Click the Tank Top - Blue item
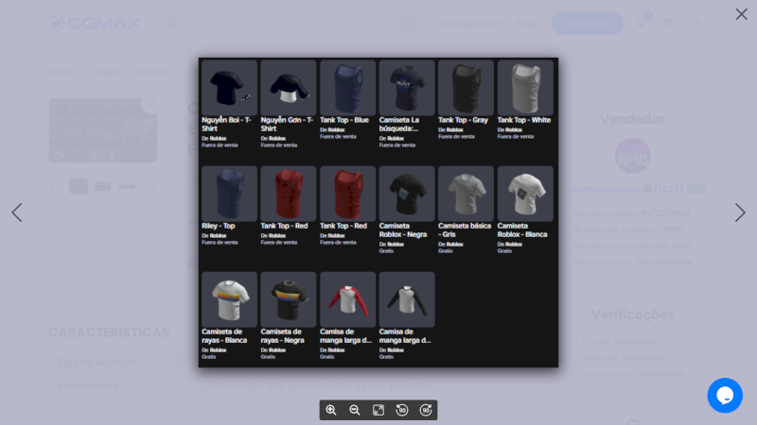The width and height of the screenshot is (757, 425). [x=347, y=100]
